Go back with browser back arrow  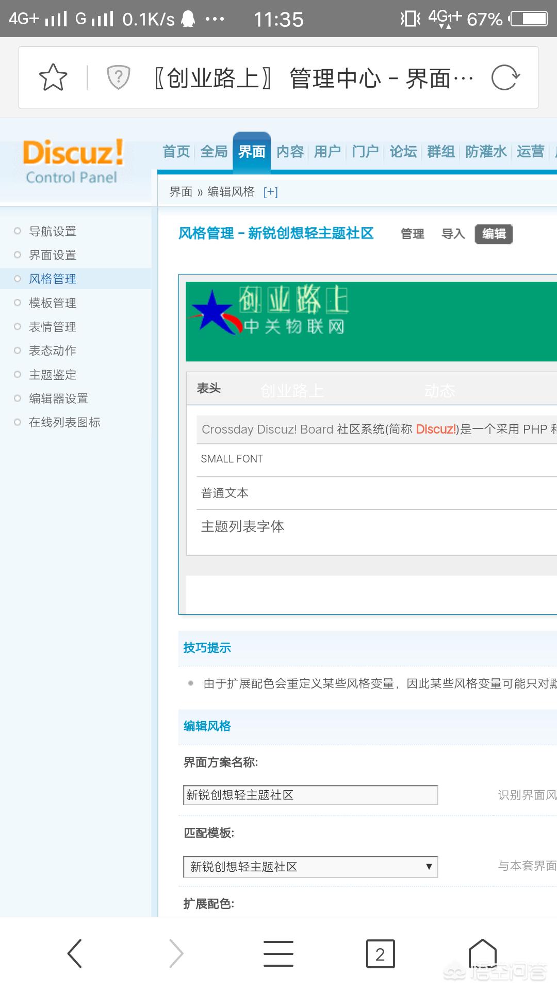tap(75, 953)
